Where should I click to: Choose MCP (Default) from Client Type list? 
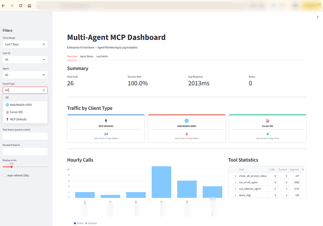(x=25, y=119)
